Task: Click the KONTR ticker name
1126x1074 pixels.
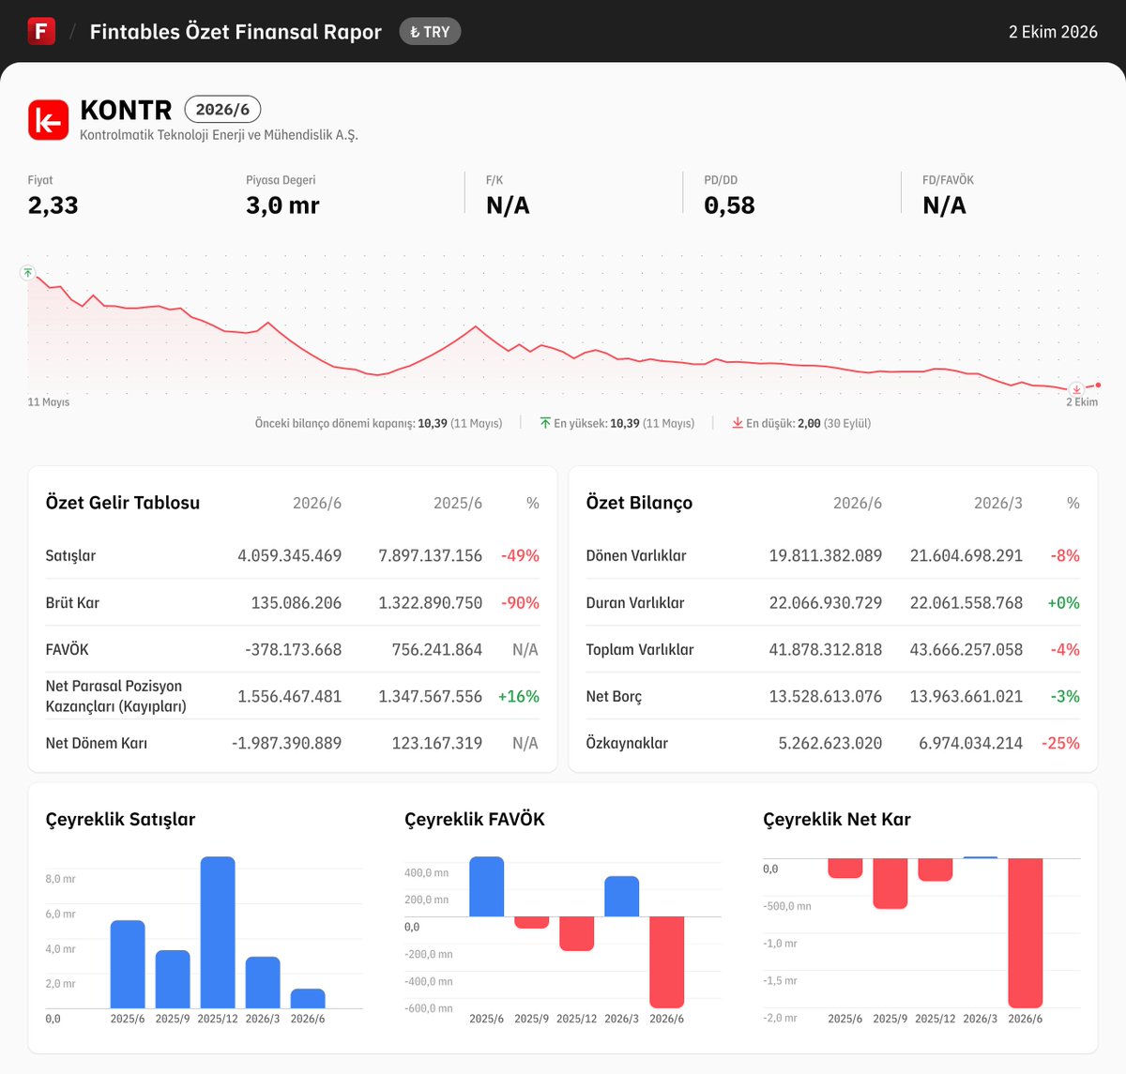Action: pos(126,110)
